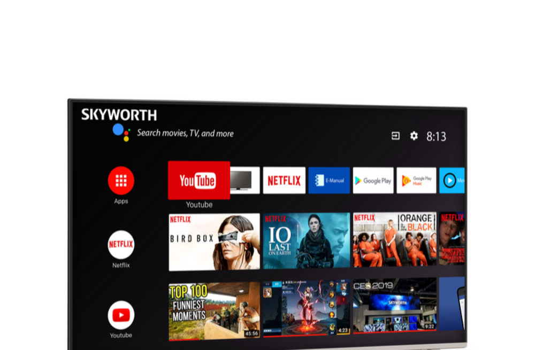Viewport: 535px width, 350px height.
Task: Activate Google Assistant colored dots icon
Action: tap(121, 132)
